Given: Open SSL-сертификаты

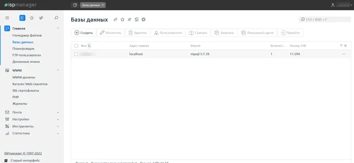Looking at the screenshot, I should coord(26,91).
